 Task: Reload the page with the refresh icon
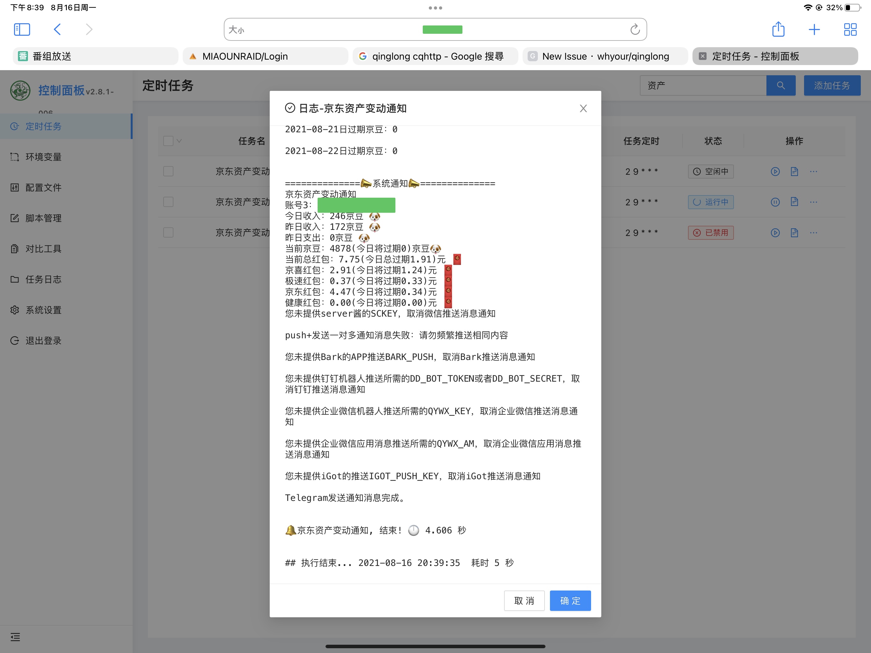[x=635, y=30]
